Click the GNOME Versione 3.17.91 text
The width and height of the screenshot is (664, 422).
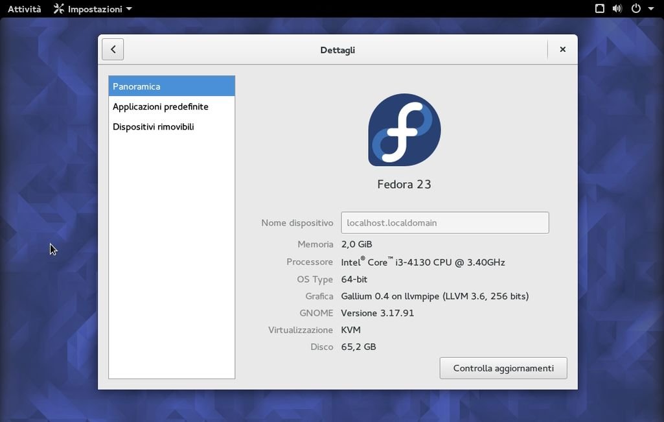click(377, 313)
